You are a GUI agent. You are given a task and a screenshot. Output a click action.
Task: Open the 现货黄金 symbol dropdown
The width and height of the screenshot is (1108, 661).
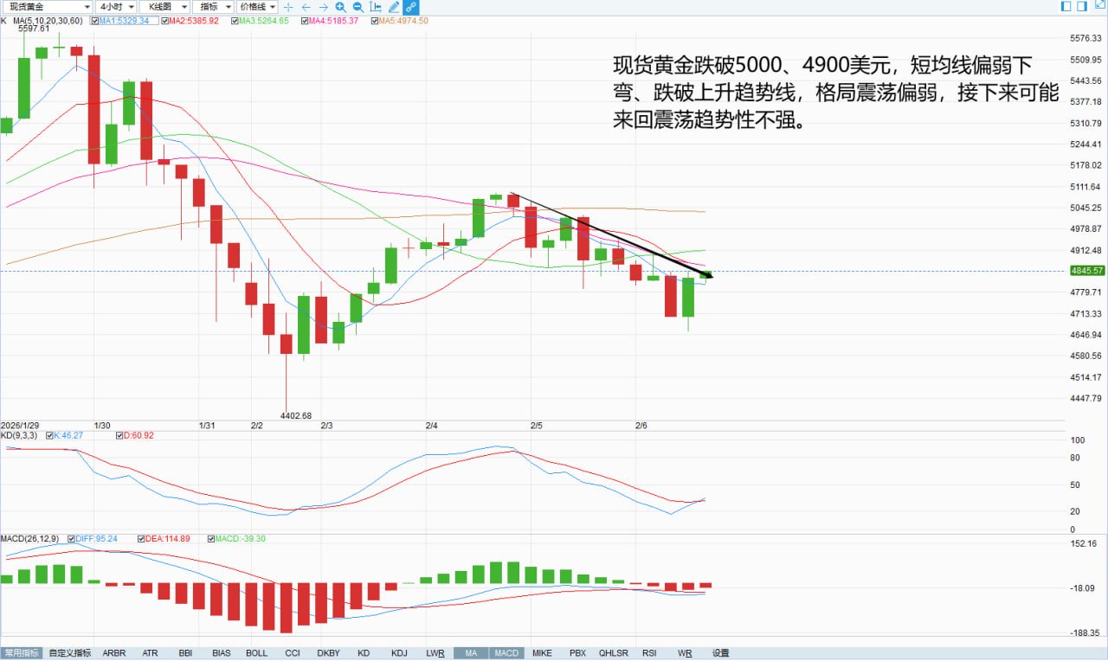tap(47, 7)
